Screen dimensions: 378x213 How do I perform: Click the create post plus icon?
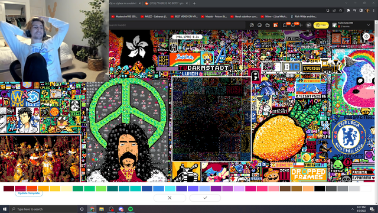[301, 25]
